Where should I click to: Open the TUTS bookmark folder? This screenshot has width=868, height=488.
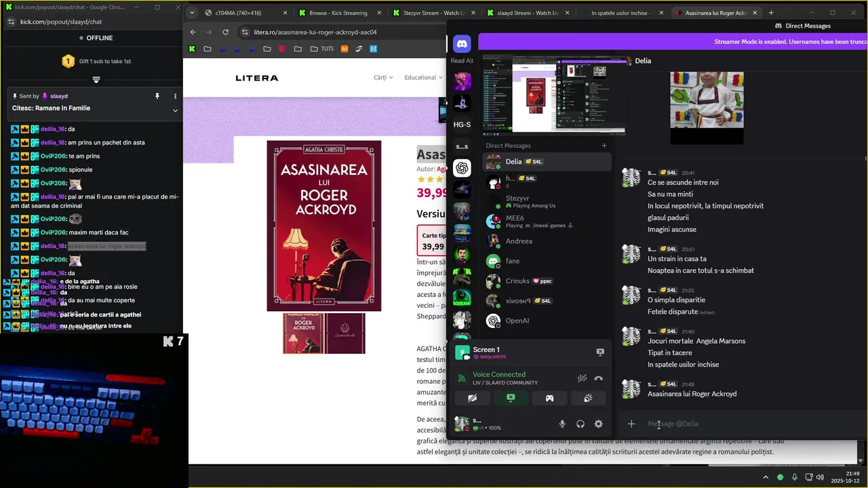321,49
